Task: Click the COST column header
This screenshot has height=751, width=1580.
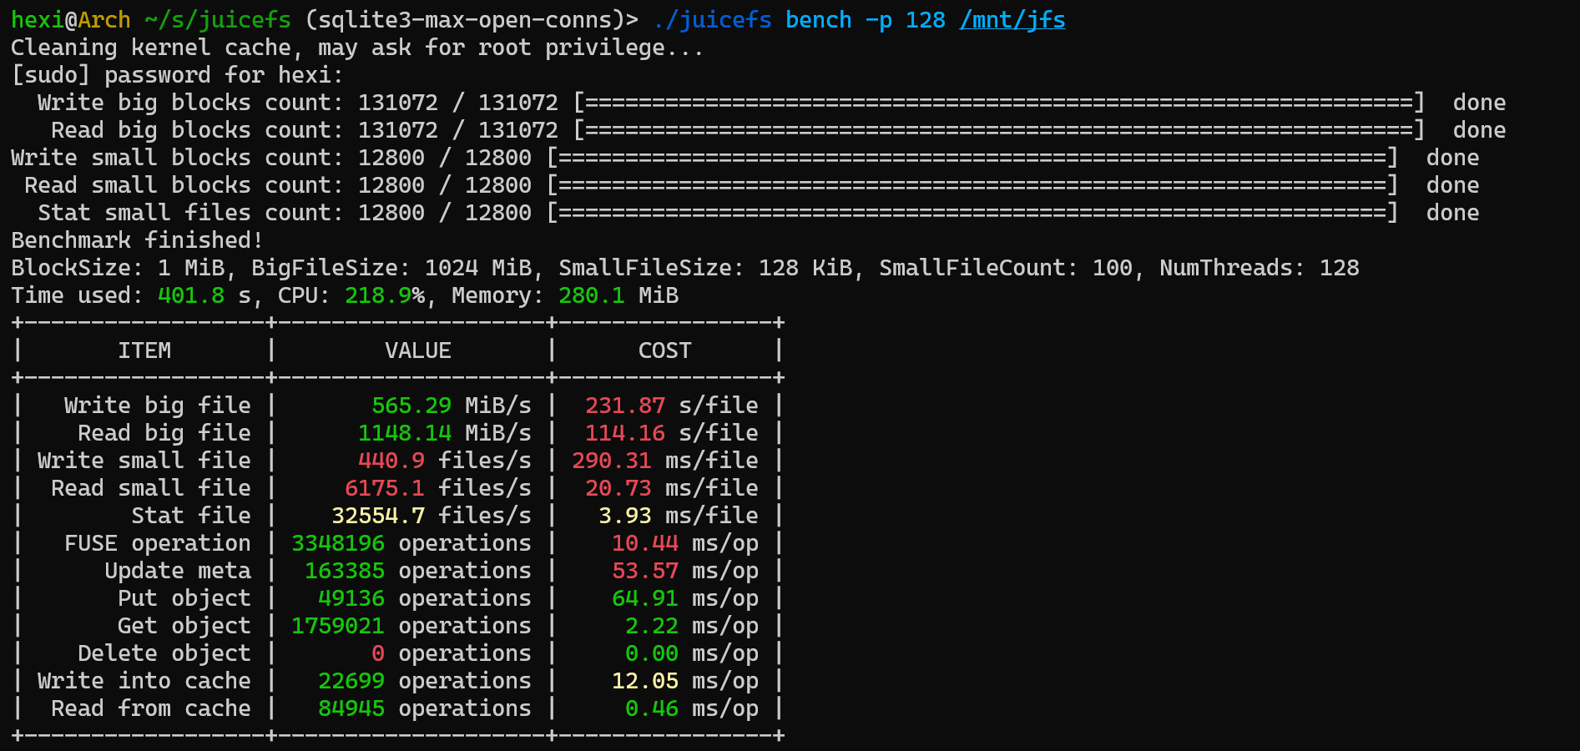Action: (x=665, y=350)
